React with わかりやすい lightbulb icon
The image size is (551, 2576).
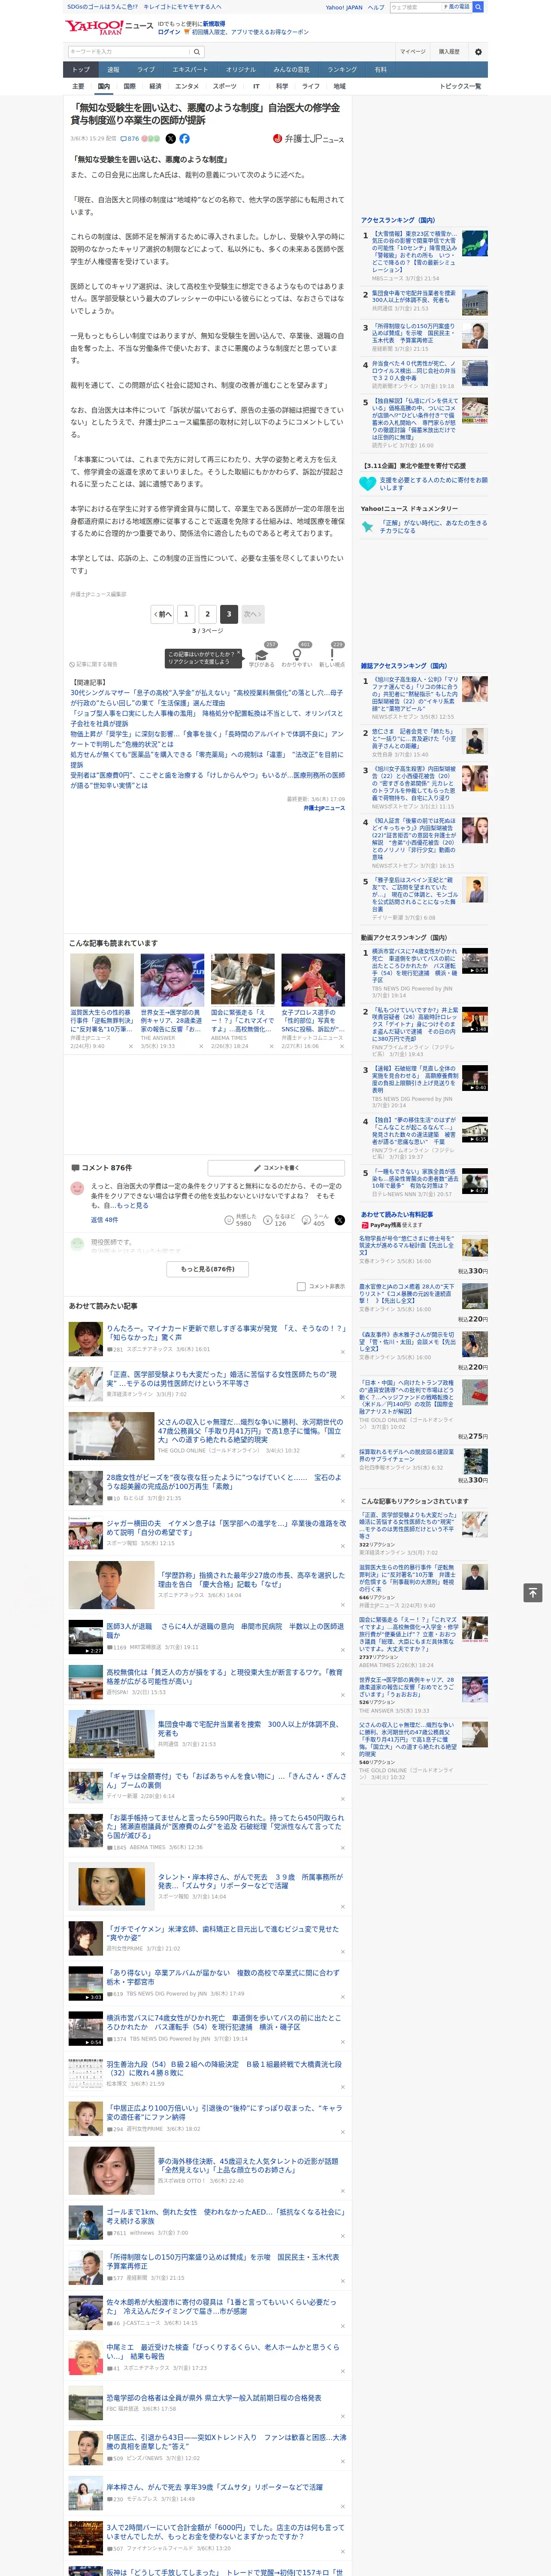(296, 655)
